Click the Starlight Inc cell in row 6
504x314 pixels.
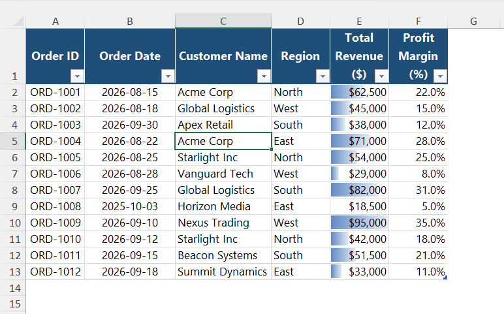coord(223,157)
